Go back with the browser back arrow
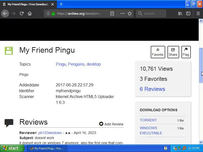203x152 pixels. [x=5, y=13]
